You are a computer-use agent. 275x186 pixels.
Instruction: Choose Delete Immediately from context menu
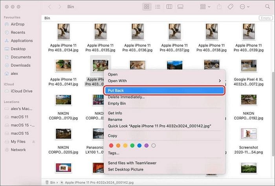coord(126,97)
